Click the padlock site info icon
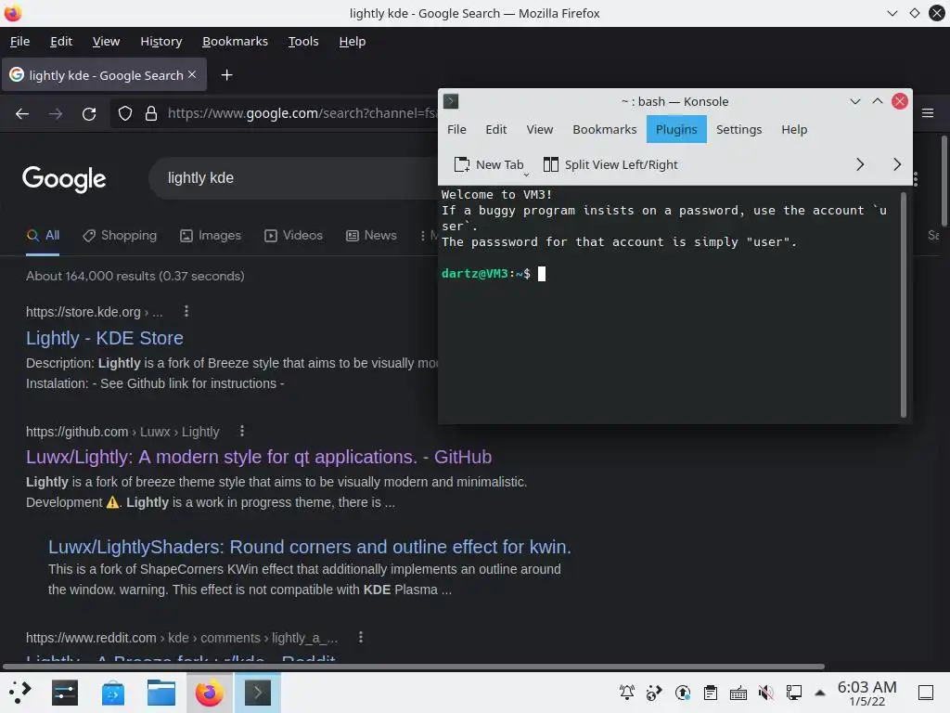The width and height of the screenshot is (950, 713). [x=151, y=113]
